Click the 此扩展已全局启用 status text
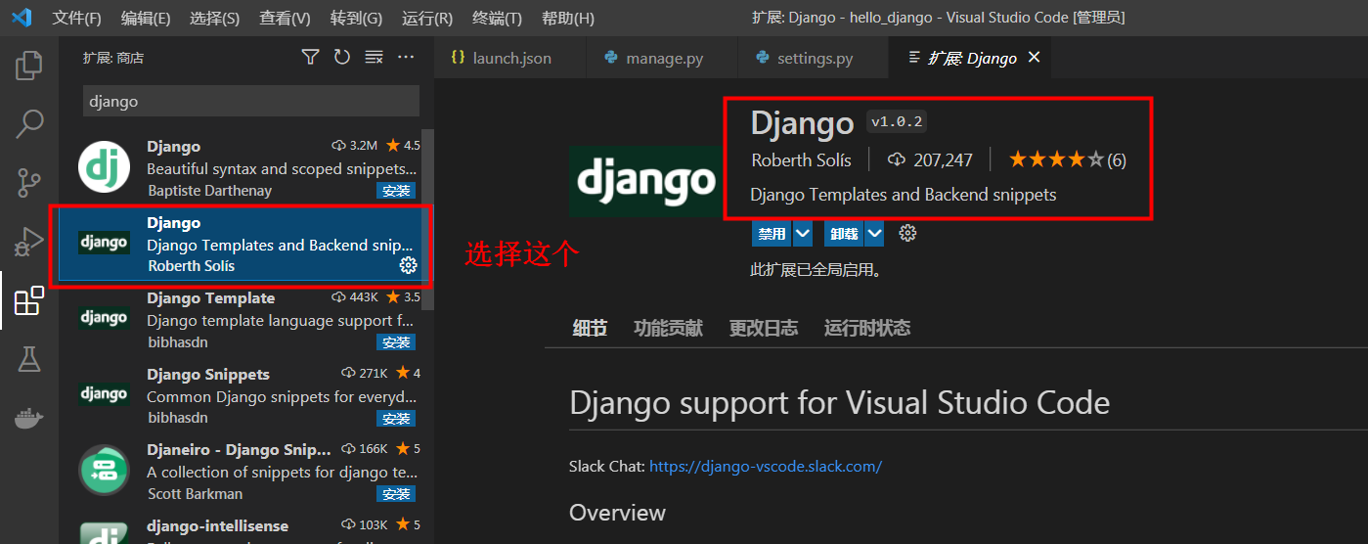1368x544 pixels. point(816,269)
